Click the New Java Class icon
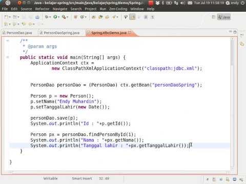Viewport: 246px width, 184px height. click(x=82, y=17)
